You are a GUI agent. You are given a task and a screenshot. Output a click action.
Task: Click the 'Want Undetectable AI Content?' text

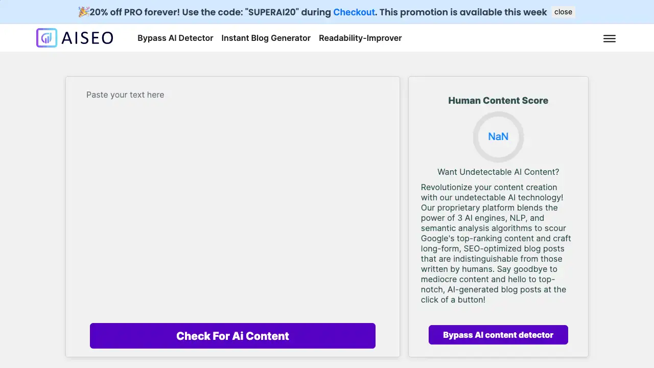(498, 172)
